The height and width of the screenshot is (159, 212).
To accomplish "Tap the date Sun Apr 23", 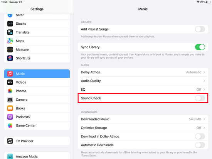I will pos(16,2).
